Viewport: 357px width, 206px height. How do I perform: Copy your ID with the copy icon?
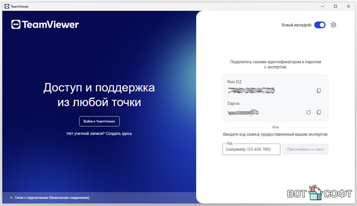tap(319, 91)
